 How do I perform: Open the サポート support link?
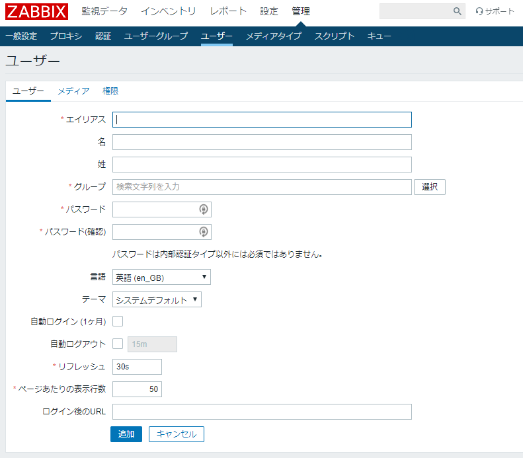tap(495, 11)
